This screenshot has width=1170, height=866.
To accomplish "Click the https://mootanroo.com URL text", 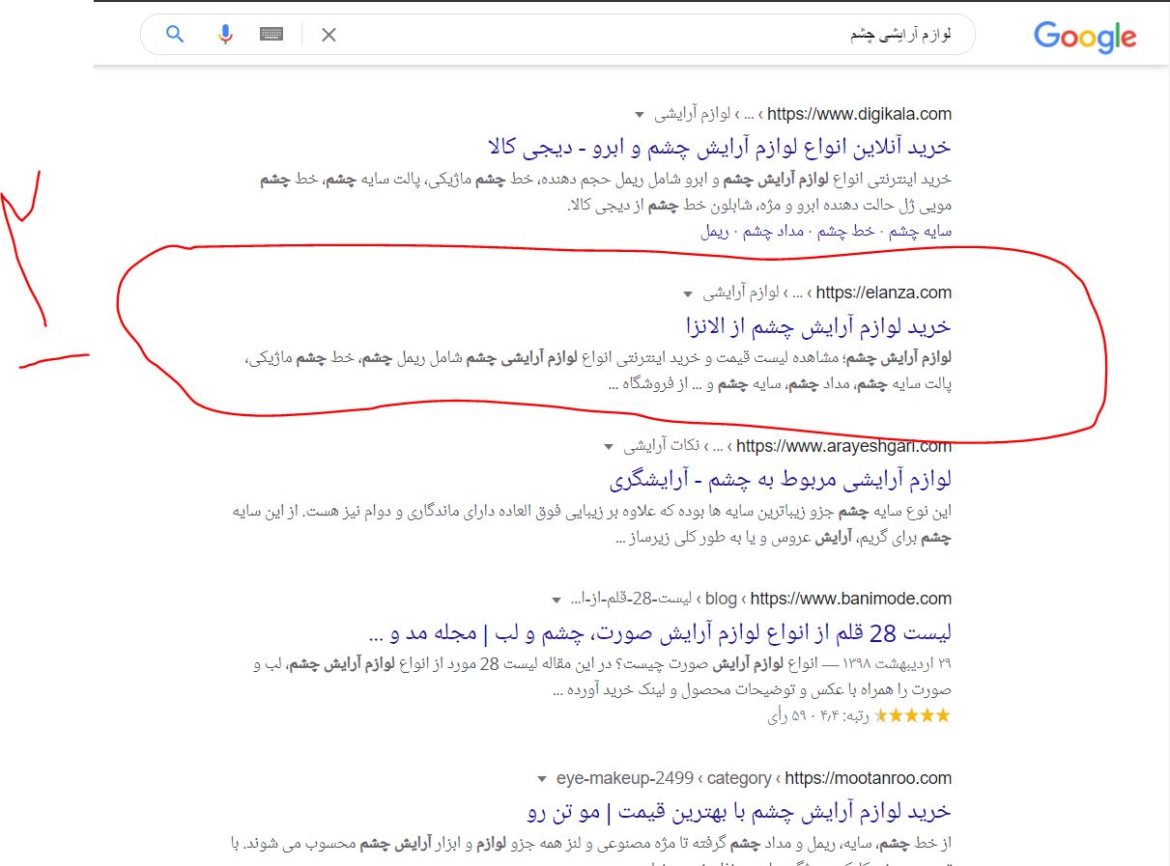I will click(x=869, y=778).
